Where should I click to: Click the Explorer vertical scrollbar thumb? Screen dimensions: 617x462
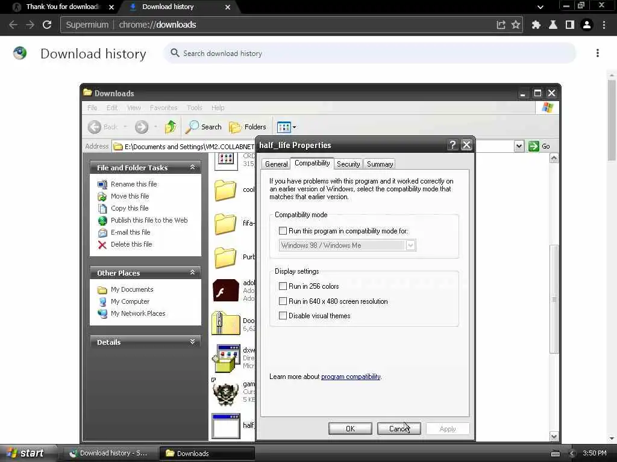tap(554, 300)
